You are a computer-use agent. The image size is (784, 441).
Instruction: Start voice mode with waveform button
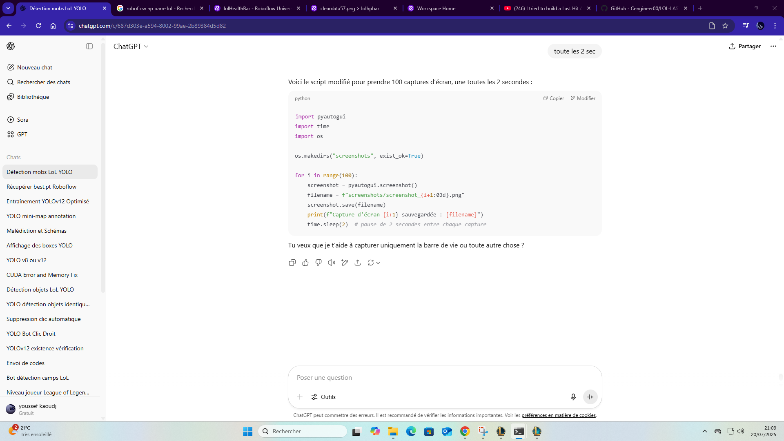click(590, 397)
